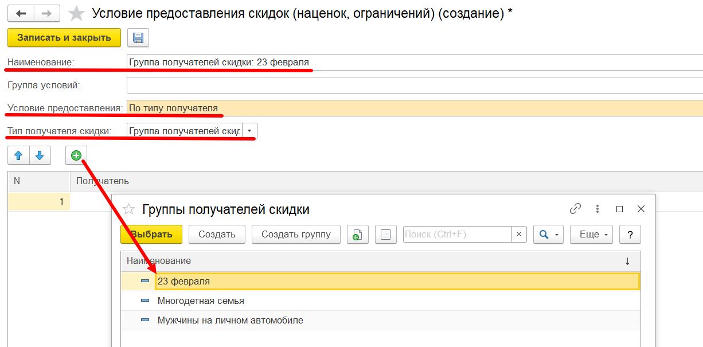
Task: Add new row with green plus icon
Action: tap(76, 155)
